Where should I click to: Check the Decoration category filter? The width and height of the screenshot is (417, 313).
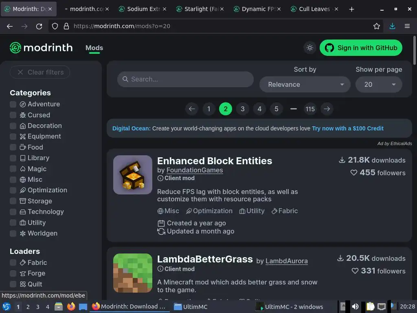(13, 126)
